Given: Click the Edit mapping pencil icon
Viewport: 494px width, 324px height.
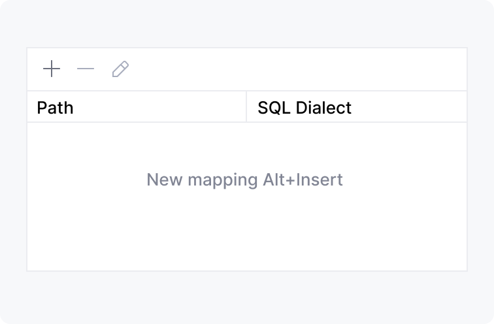Looking at the screenshot, I should [x=120, y=69].
